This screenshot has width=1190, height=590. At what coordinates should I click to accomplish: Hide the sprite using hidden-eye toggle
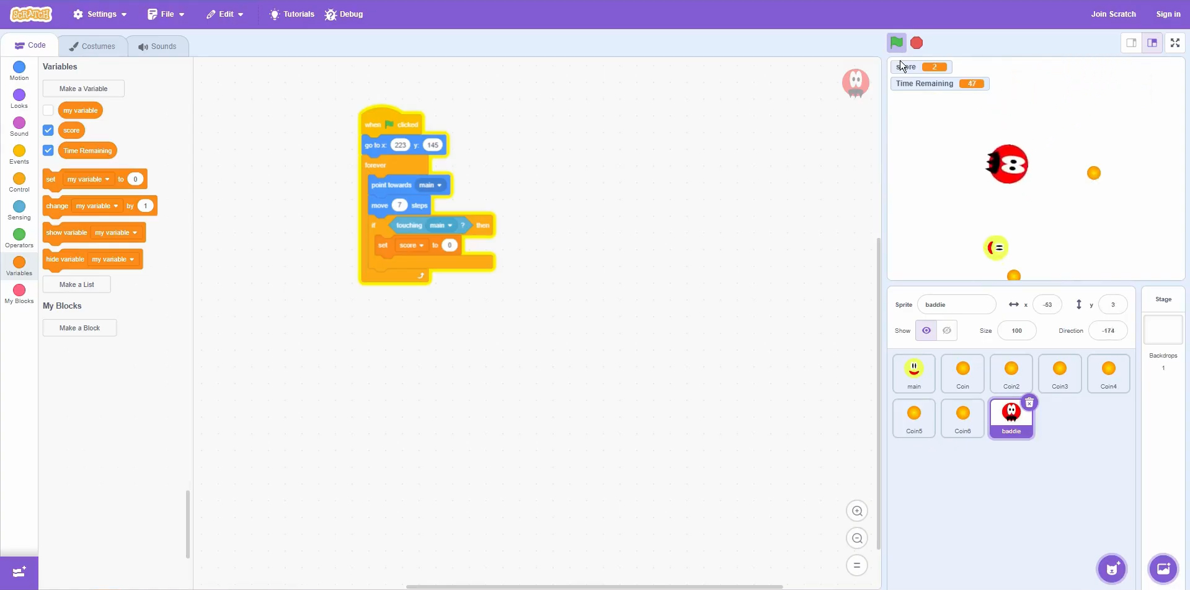coord(947,331)
